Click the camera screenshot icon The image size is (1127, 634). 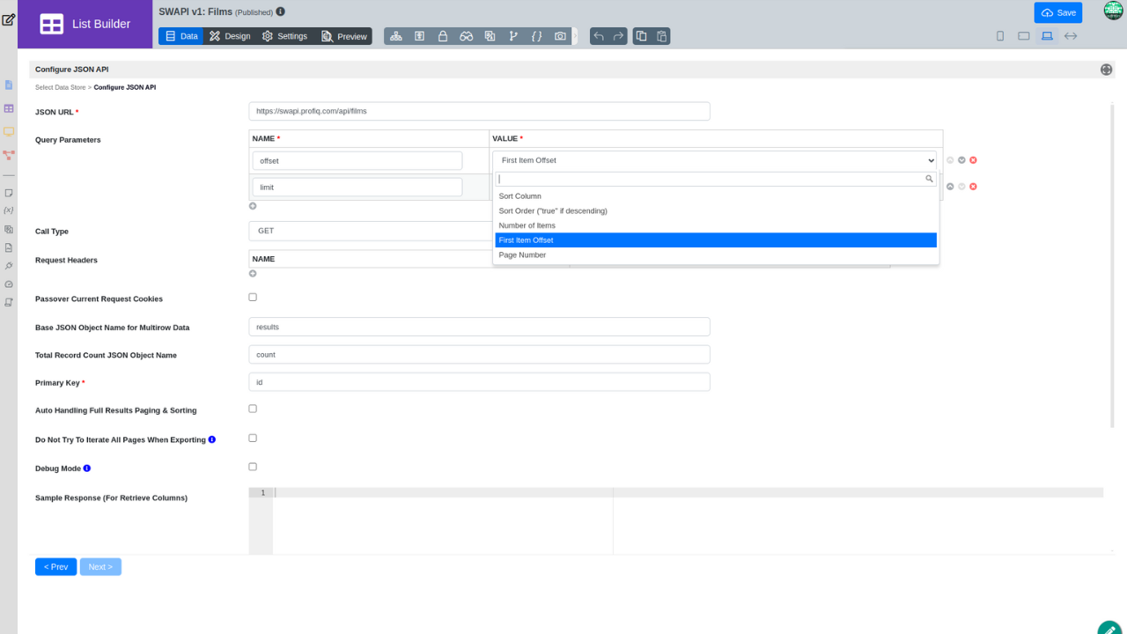[561, 36]
